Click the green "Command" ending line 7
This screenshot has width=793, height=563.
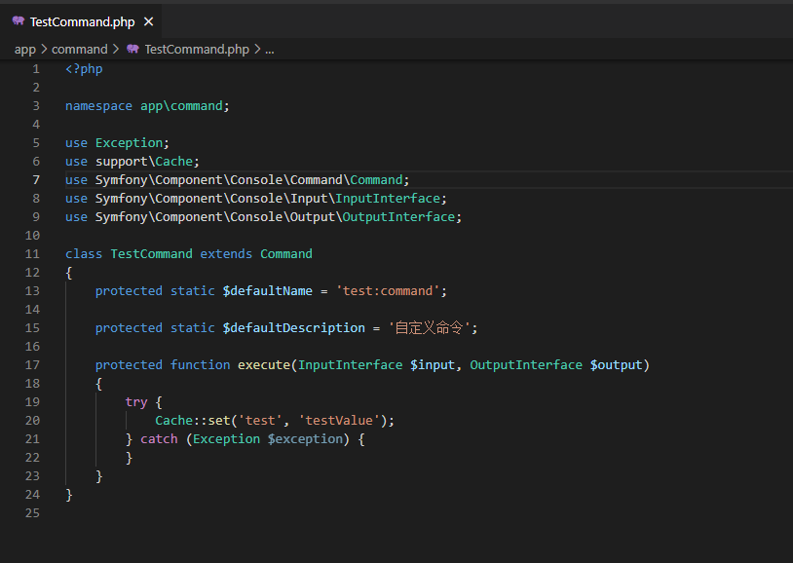tap(376, 180)
